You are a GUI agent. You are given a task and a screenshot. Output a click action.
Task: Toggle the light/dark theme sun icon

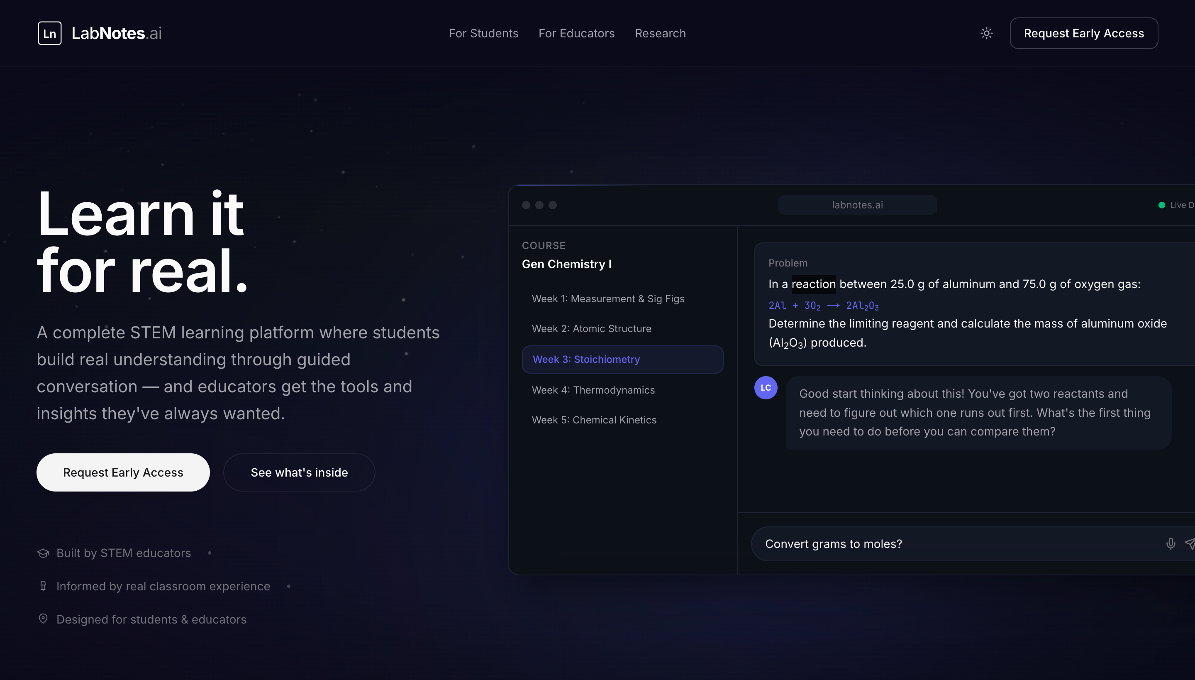(986, 33)
